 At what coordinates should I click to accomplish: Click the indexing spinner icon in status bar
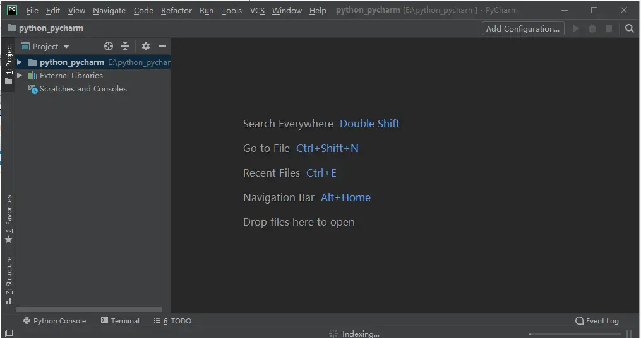coord(333,334)
